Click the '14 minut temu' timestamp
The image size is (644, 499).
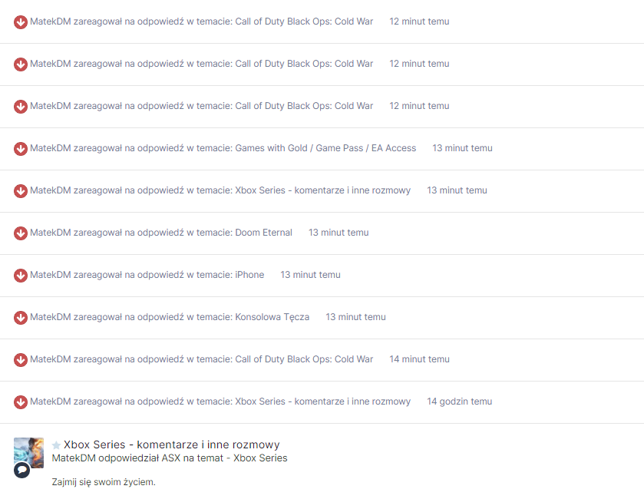tap(419, 359)
